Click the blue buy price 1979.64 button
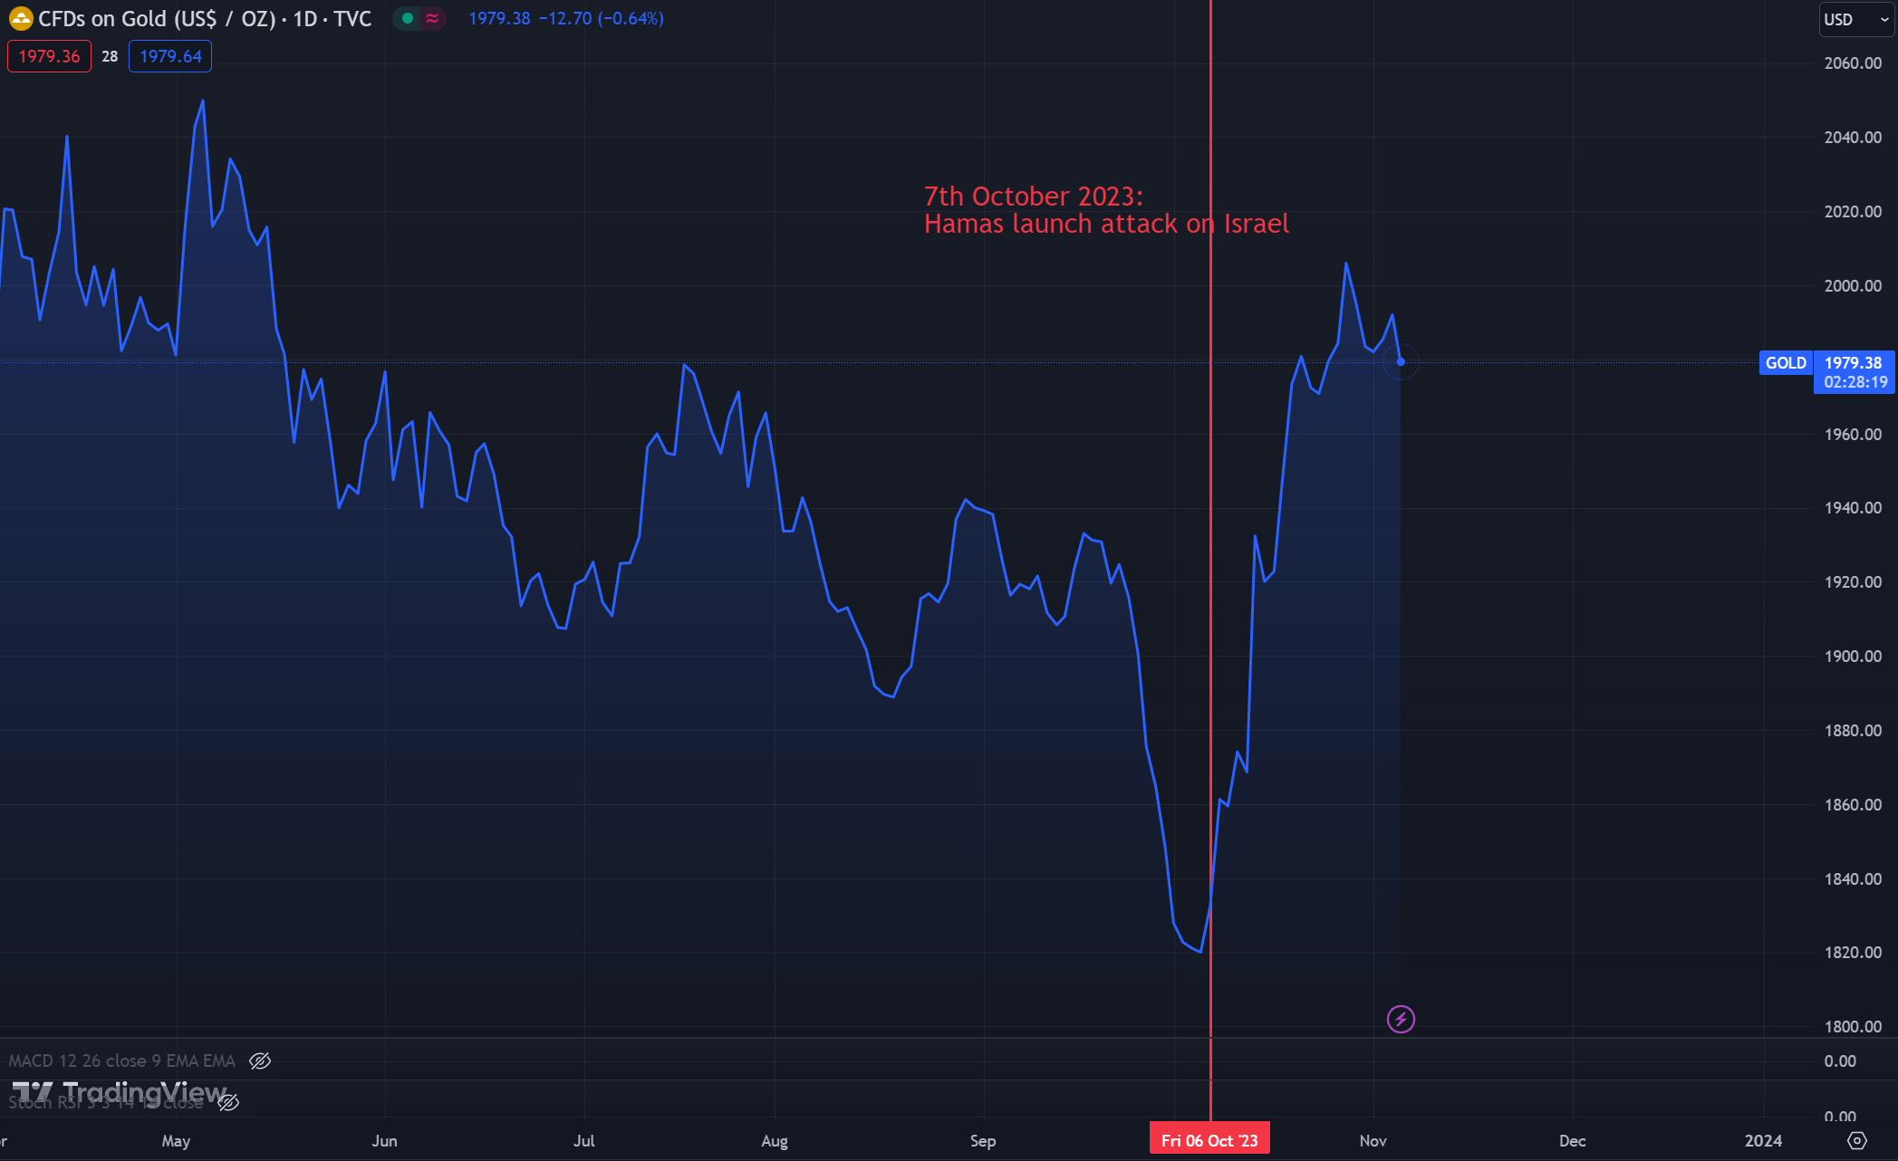1898x1161 pixels. pyautogui.click(x=170, y=56)
